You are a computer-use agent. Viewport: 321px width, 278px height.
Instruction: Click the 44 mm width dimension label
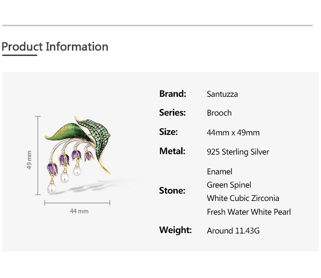click(x=79, y=211)
